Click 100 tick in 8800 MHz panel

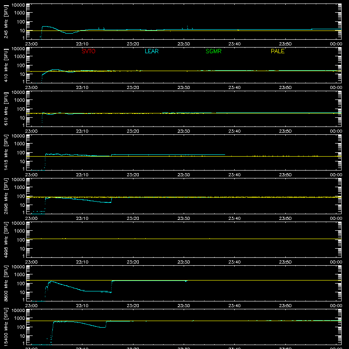click(21, 284)
